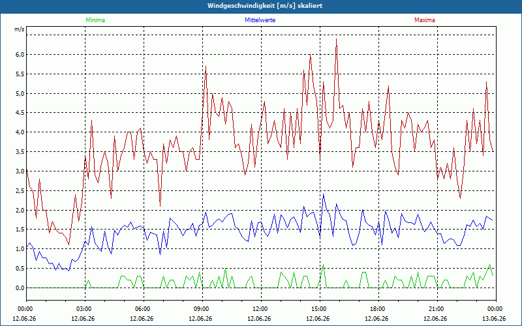Click the Windgeschwindigkeit [m/s] skaliert title

[265, 6]
